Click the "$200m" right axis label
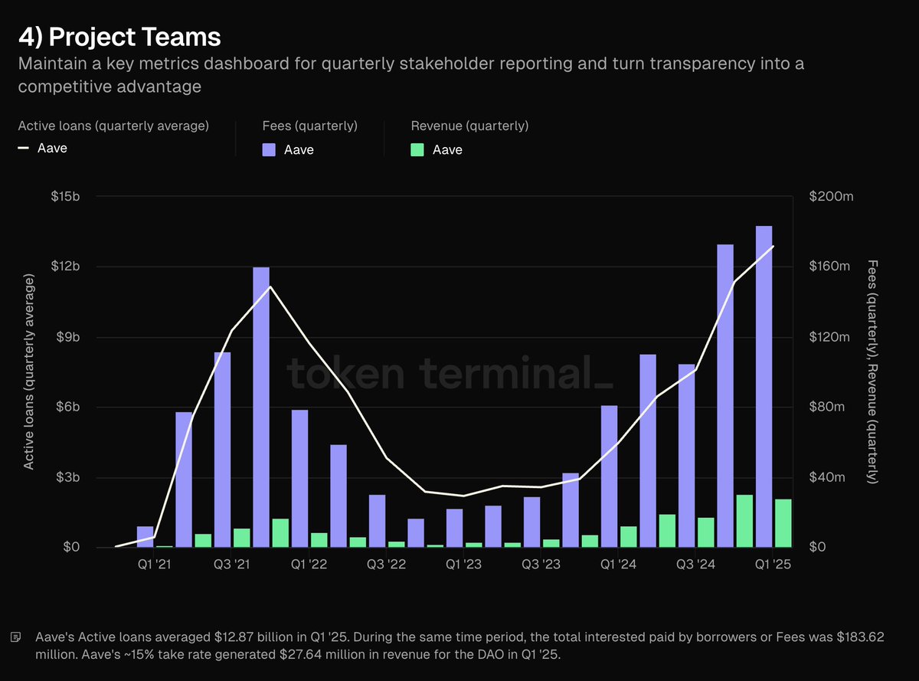 point(831,197)
